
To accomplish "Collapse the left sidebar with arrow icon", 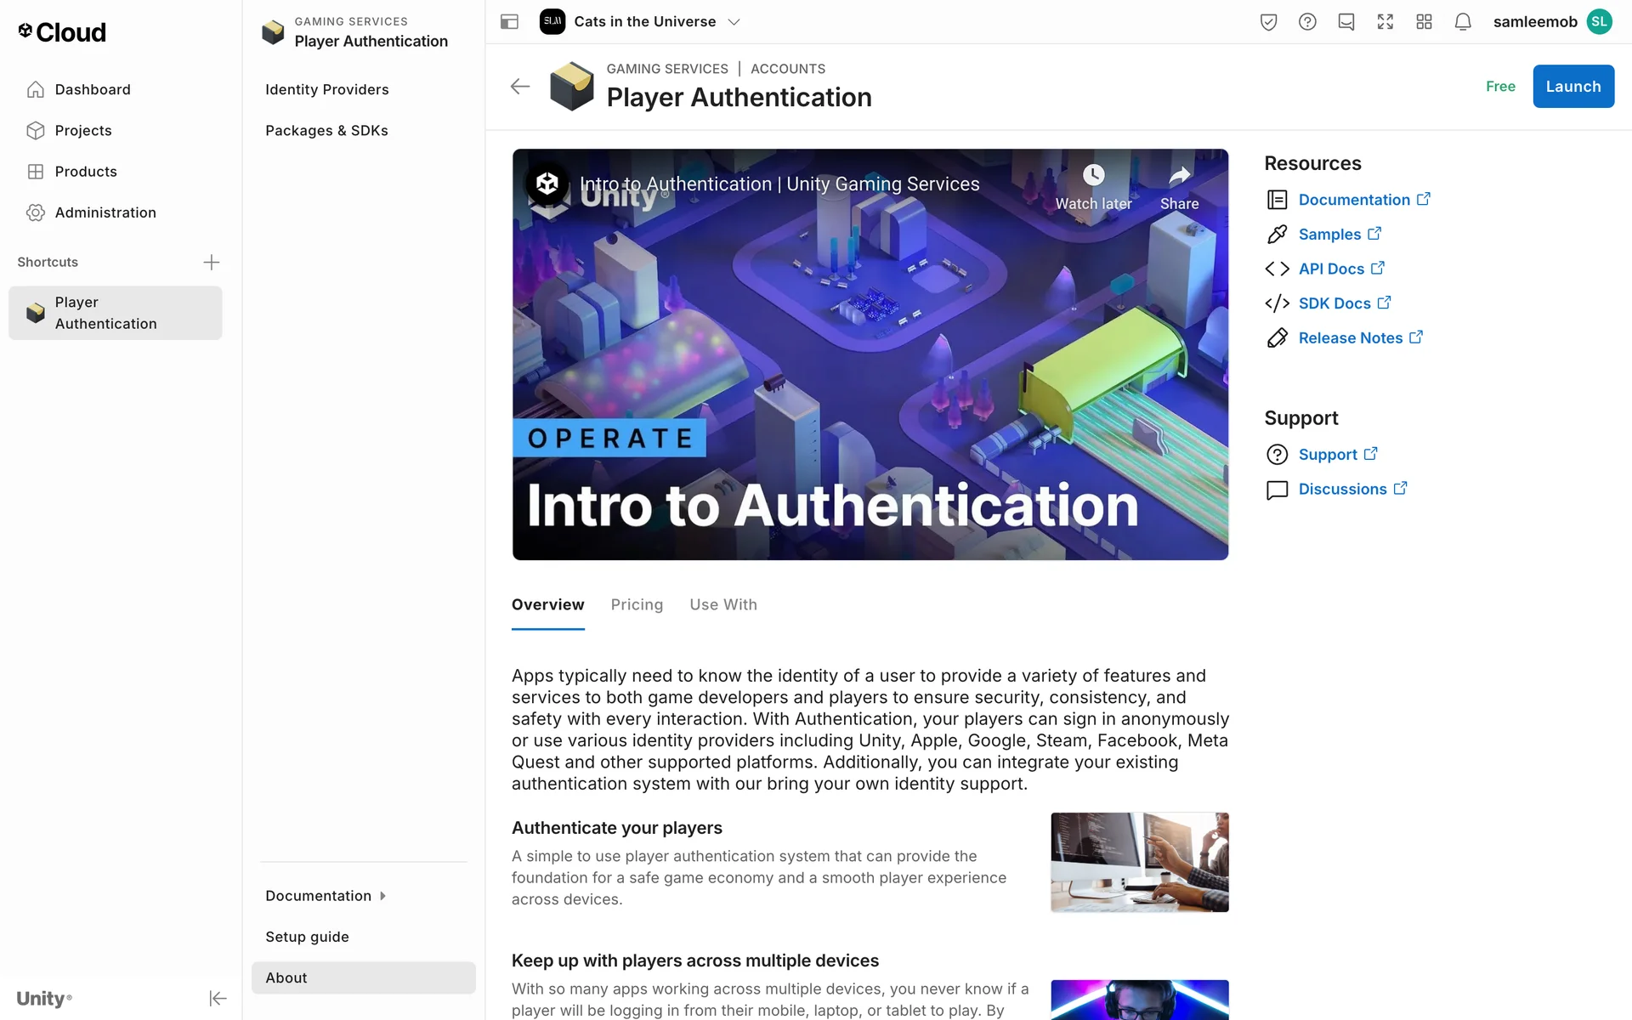I will coord(218,998).
